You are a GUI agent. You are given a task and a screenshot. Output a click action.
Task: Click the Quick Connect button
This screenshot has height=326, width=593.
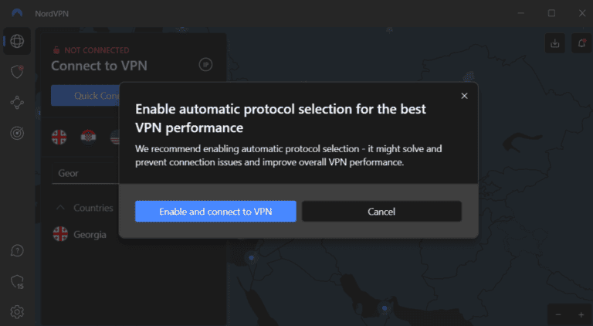click(x=86, y=96)
